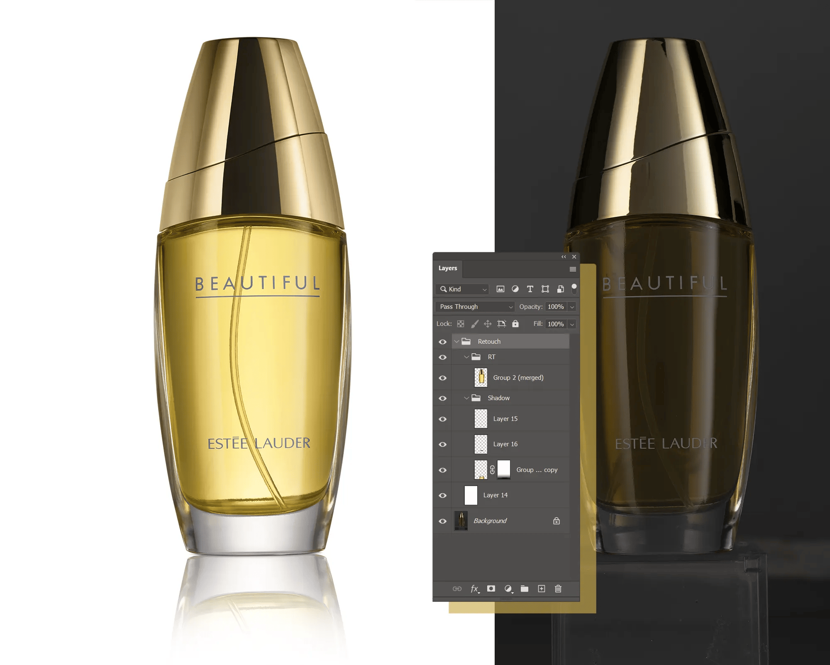Viewport: 830px width, 665px height.
Task: Filter layers by smart object icon
Action: pyautogui.click(x=560, y=289)
